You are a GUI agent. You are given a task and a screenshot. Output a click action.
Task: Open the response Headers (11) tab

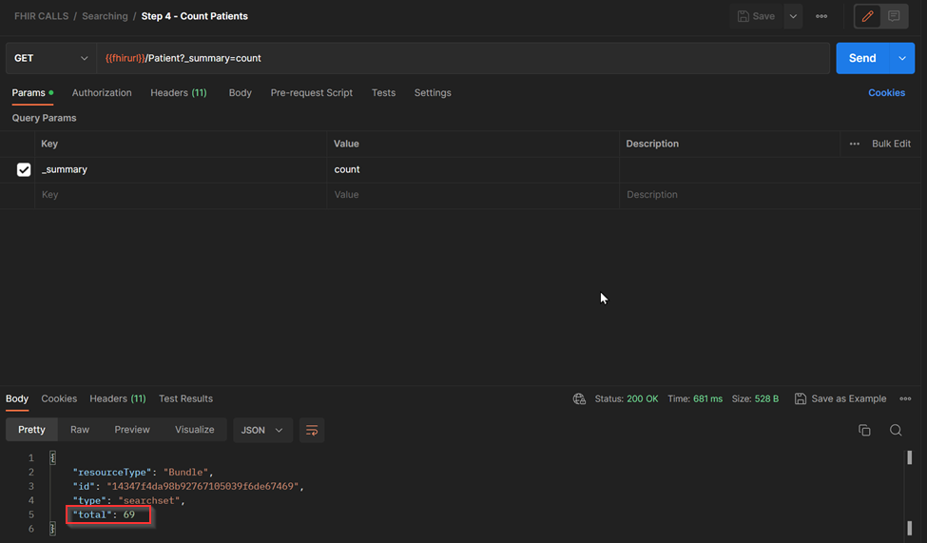tap(118, 398)
